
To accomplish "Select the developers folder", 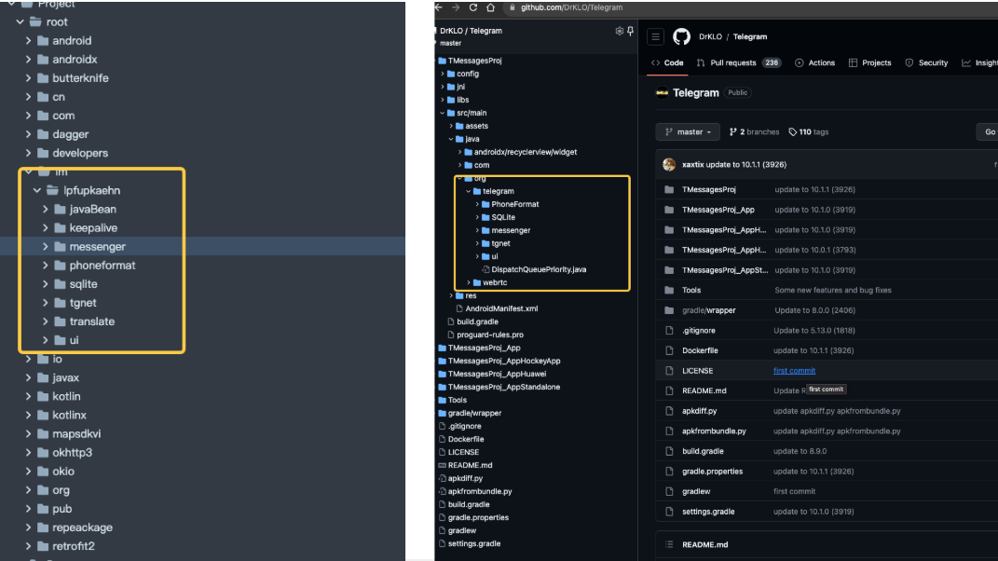I will (80, 154).
